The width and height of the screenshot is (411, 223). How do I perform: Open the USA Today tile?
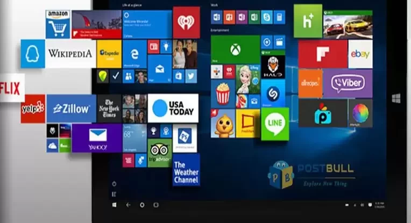coord(173,108)
